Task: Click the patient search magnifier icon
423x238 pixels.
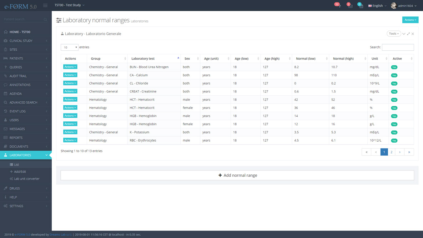Action: click(45, 20)
